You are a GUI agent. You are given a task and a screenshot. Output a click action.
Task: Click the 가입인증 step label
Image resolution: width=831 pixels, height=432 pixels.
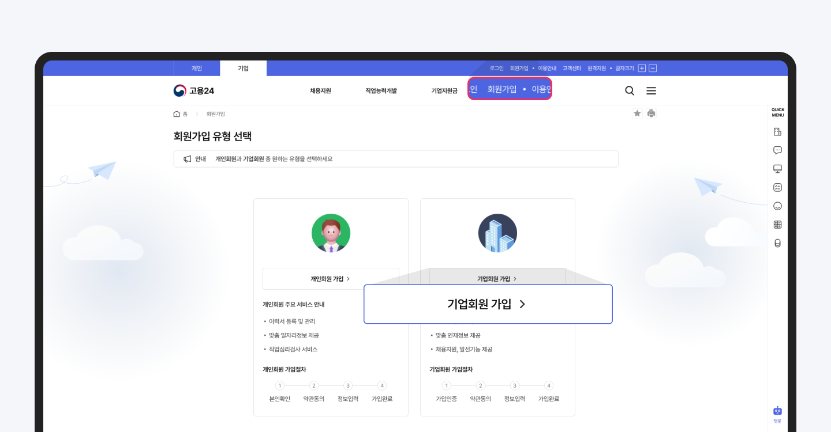[447, 399]
